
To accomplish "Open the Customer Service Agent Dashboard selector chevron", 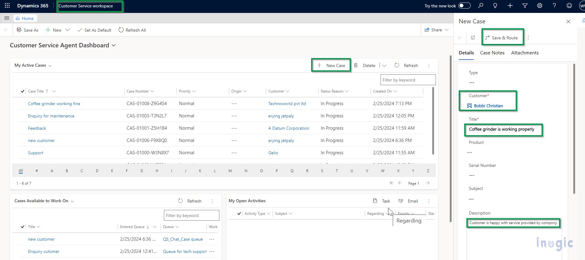I will [x=114, y=45].
